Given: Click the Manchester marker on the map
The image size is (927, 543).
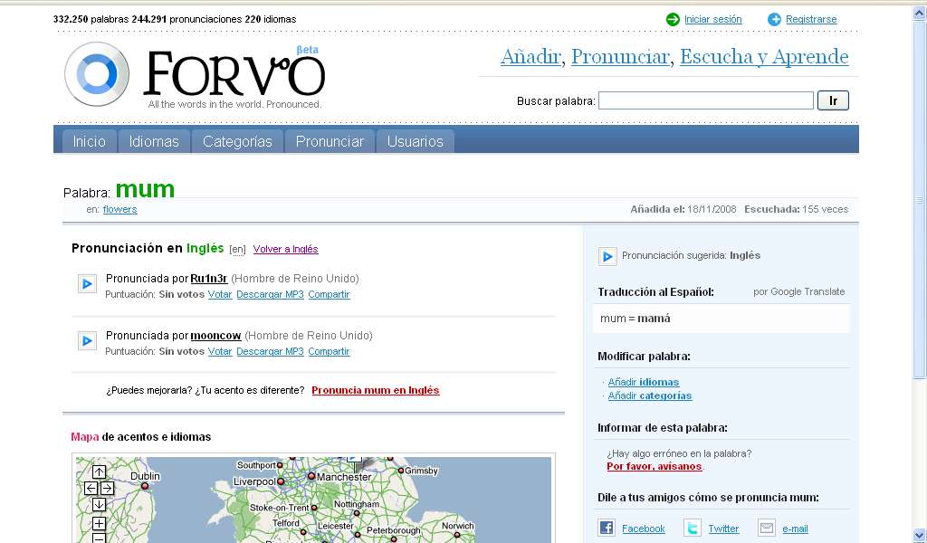Looking at the screenshot, I should (311, 475).
